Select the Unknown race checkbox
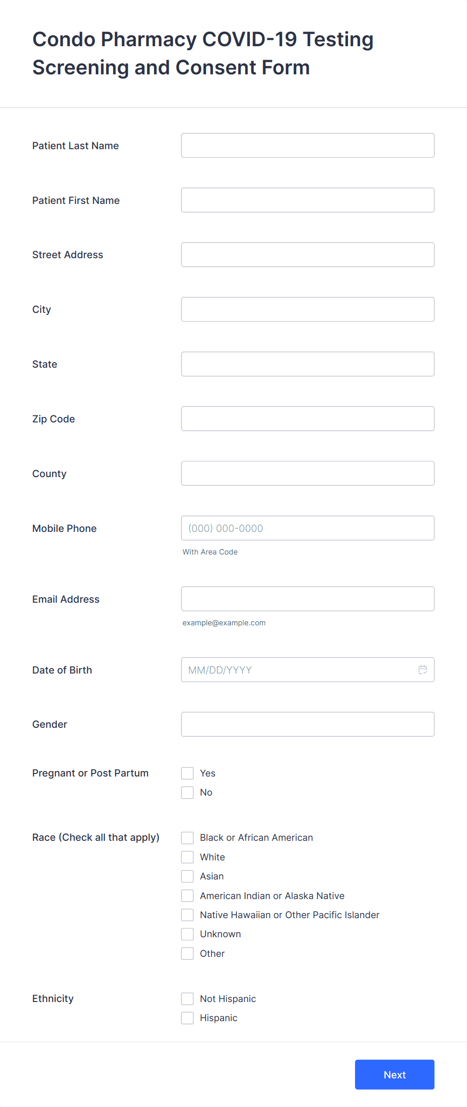 (187, 934)
